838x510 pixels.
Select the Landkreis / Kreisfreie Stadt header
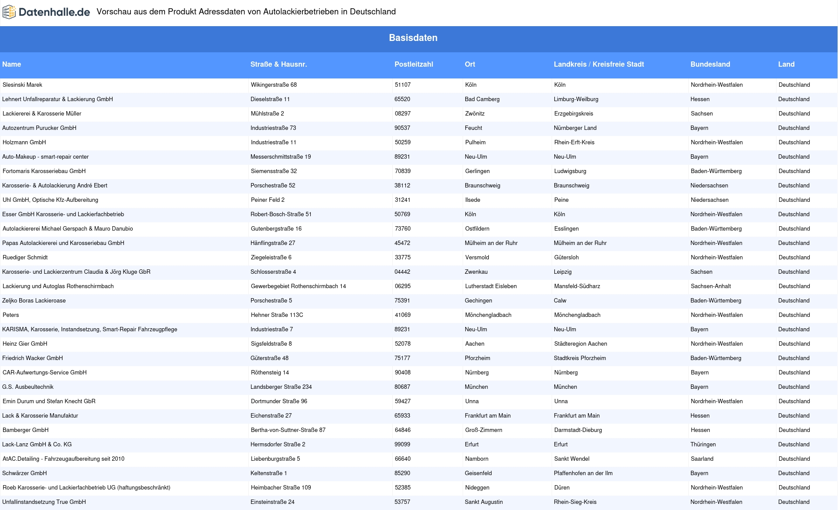599,65
